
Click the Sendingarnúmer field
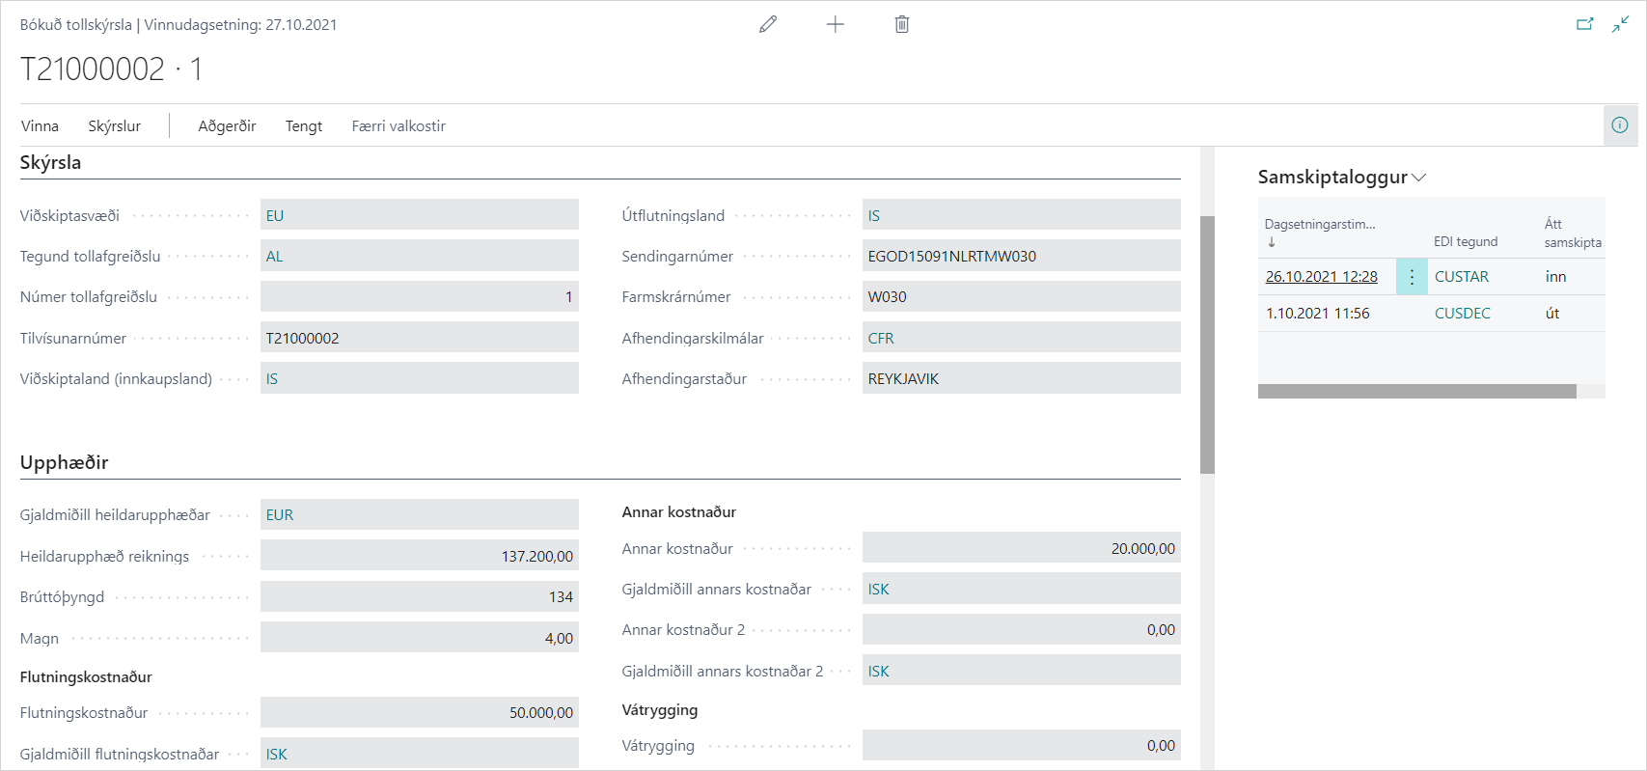[1021, 257]
